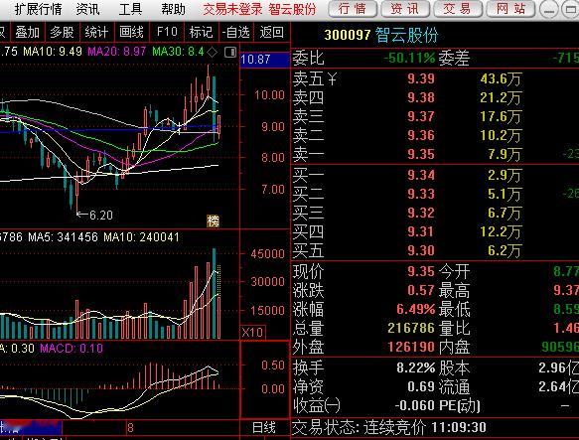This screenshot has width=579, height=440.
Task: Open the 帮助 menu
Action: pyautogui.click(x=173, y=9)
